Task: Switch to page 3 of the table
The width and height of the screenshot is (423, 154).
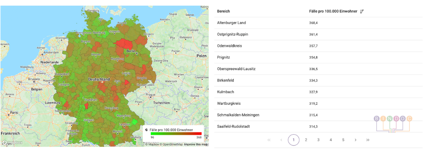Action: [x=318, y=140]
